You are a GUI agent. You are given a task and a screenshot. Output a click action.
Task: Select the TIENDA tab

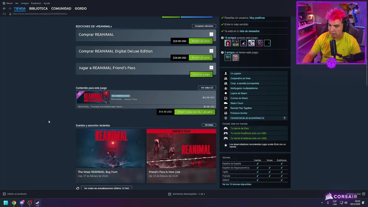coord(20,9)
